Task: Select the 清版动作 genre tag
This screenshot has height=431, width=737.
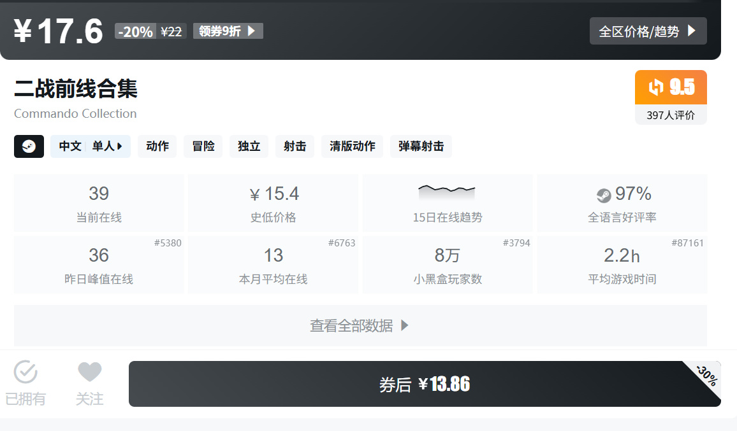Action: tap(352, 146)
